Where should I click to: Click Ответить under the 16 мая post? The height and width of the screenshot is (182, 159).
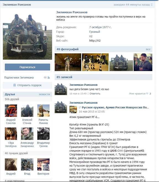(95, 93)
